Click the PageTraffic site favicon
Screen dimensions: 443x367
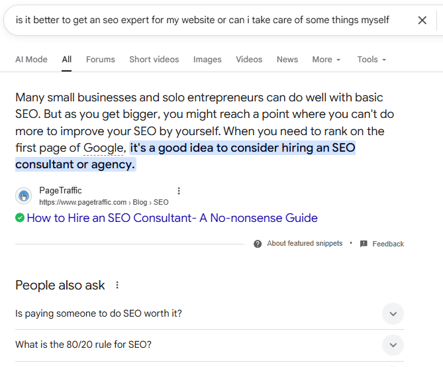(x=24, y=195)
